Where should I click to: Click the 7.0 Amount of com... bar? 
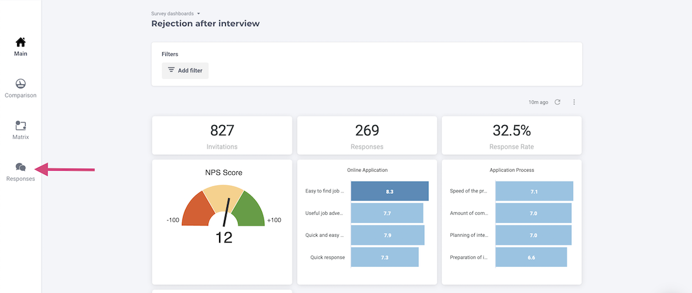pyautogui.click(x=533, y=213)
